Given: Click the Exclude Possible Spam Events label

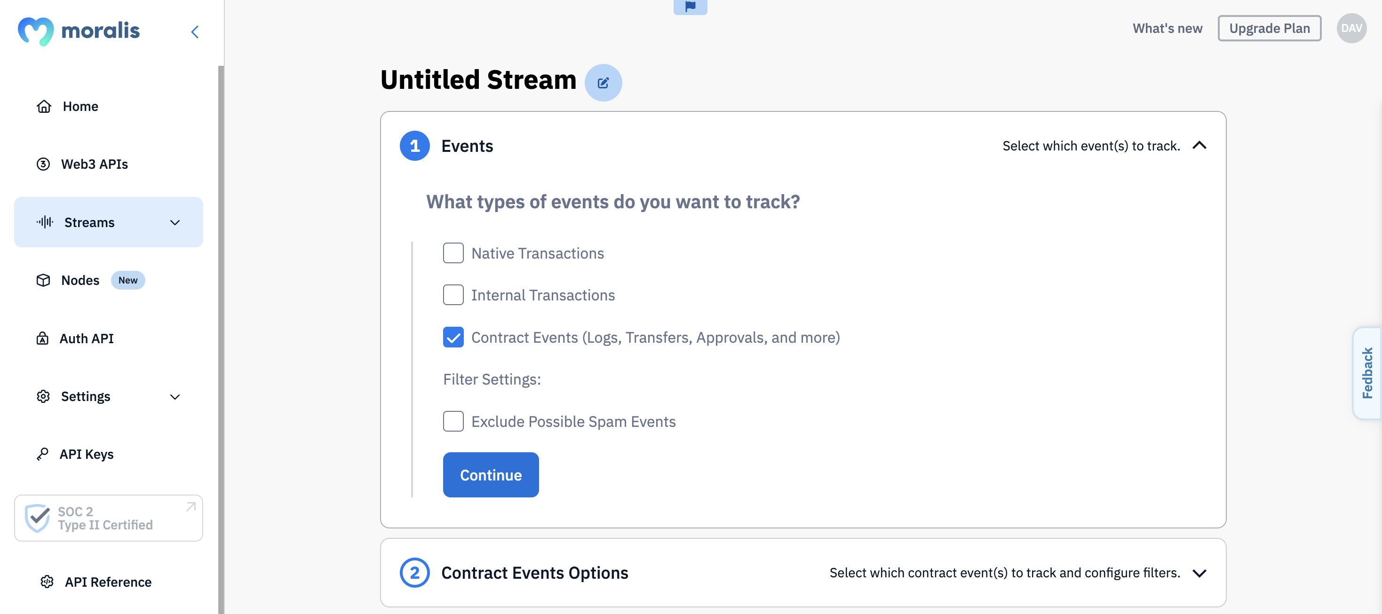Looking at the screenshot, I should 573,422.
